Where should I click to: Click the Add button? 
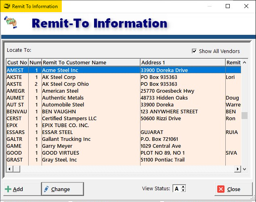[22, 189]
